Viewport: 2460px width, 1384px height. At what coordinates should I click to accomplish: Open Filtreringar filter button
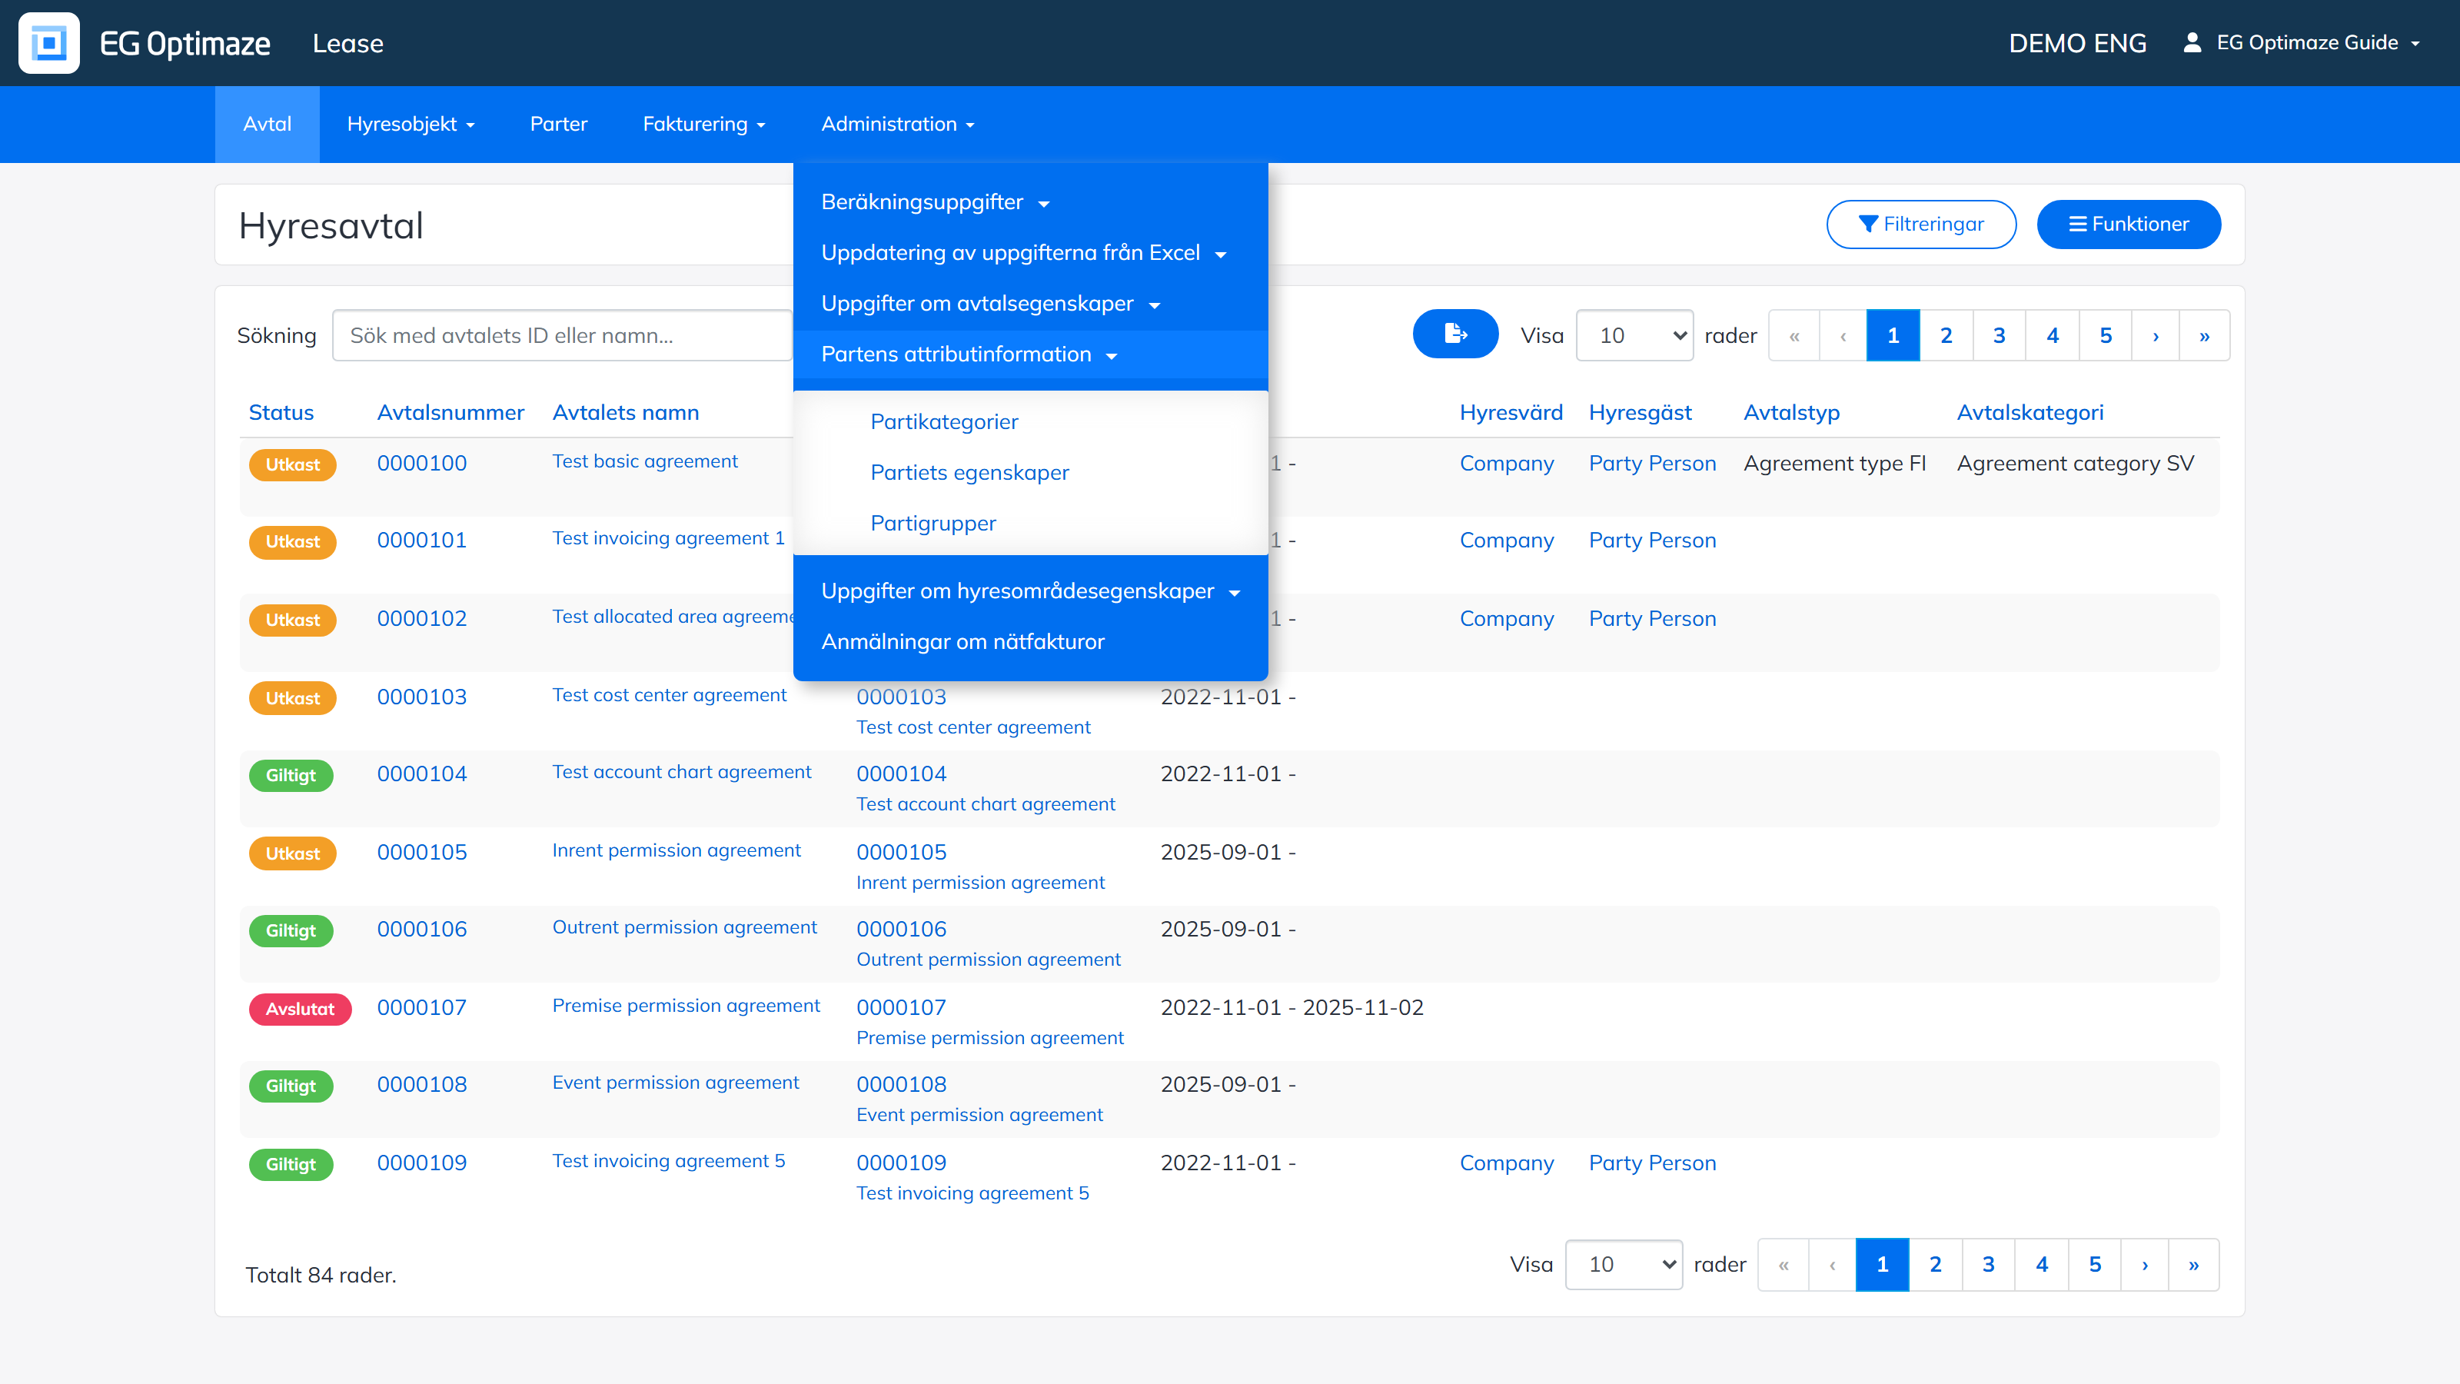point(1921,225)
